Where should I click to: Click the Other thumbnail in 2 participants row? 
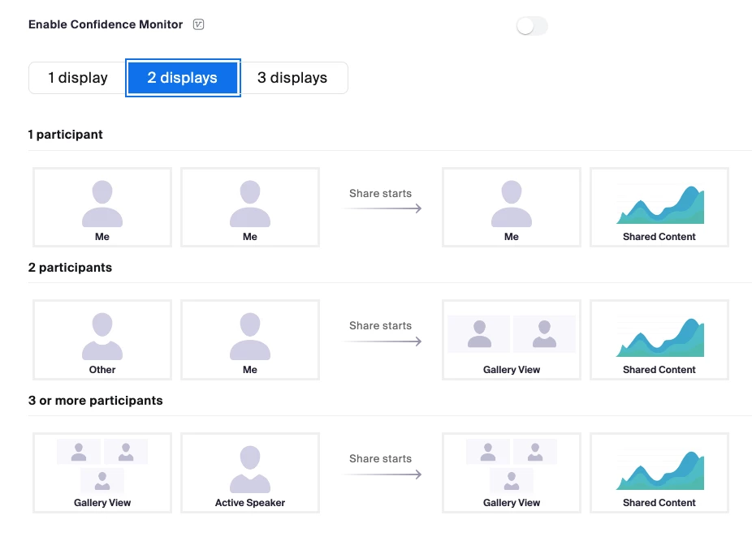[x=102, y=340]
